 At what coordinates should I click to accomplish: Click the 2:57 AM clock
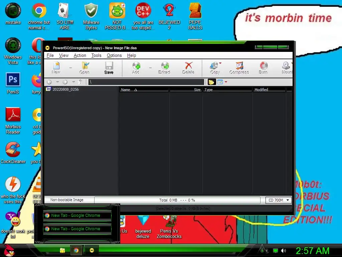click(x=312, y=251)
